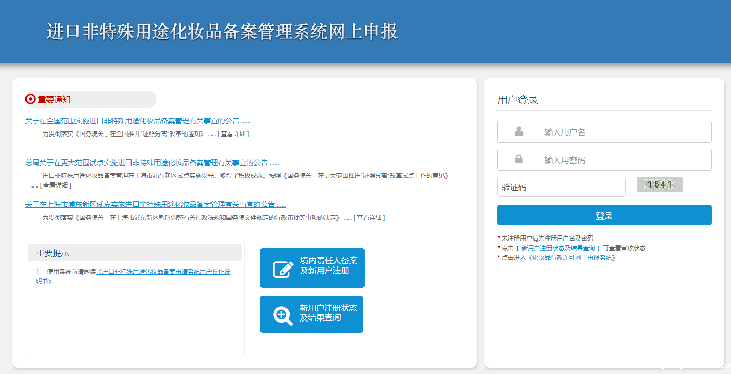Screen dimensions: 731x374
Task: Click into the 验证码 input box
Action: (x=561, y=187)
